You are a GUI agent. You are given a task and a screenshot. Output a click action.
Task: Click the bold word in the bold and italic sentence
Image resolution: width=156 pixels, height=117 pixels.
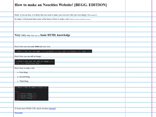[37, 47]
